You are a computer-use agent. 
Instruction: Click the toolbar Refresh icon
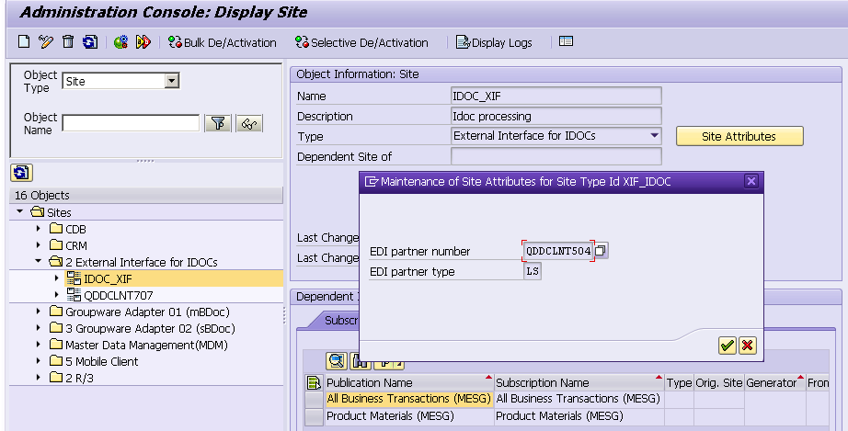coord(90,41)
